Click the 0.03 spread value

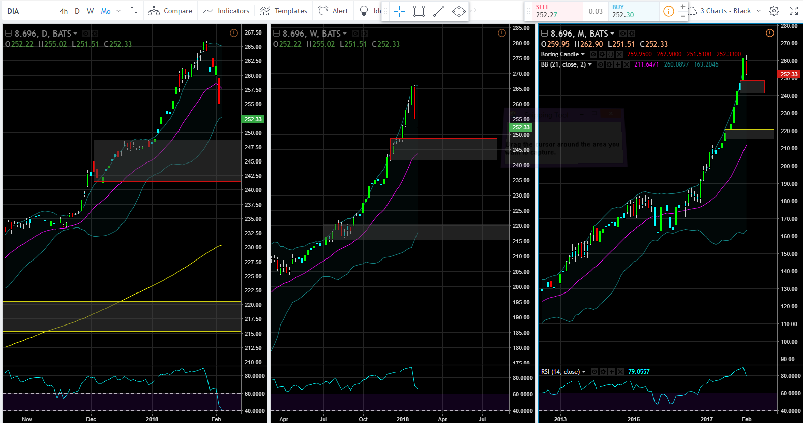(x=596, y=11)
